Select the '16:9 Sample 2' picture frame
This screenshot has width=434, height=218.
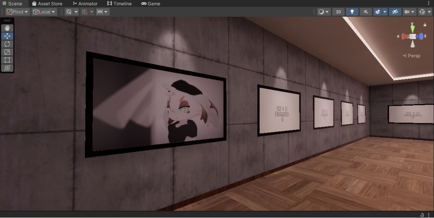[279, 111]
